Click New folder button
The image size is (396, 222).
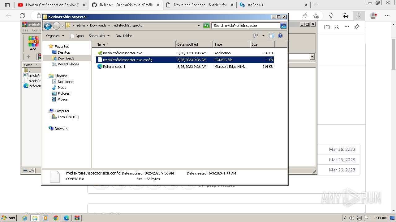[x=124, y=36]
